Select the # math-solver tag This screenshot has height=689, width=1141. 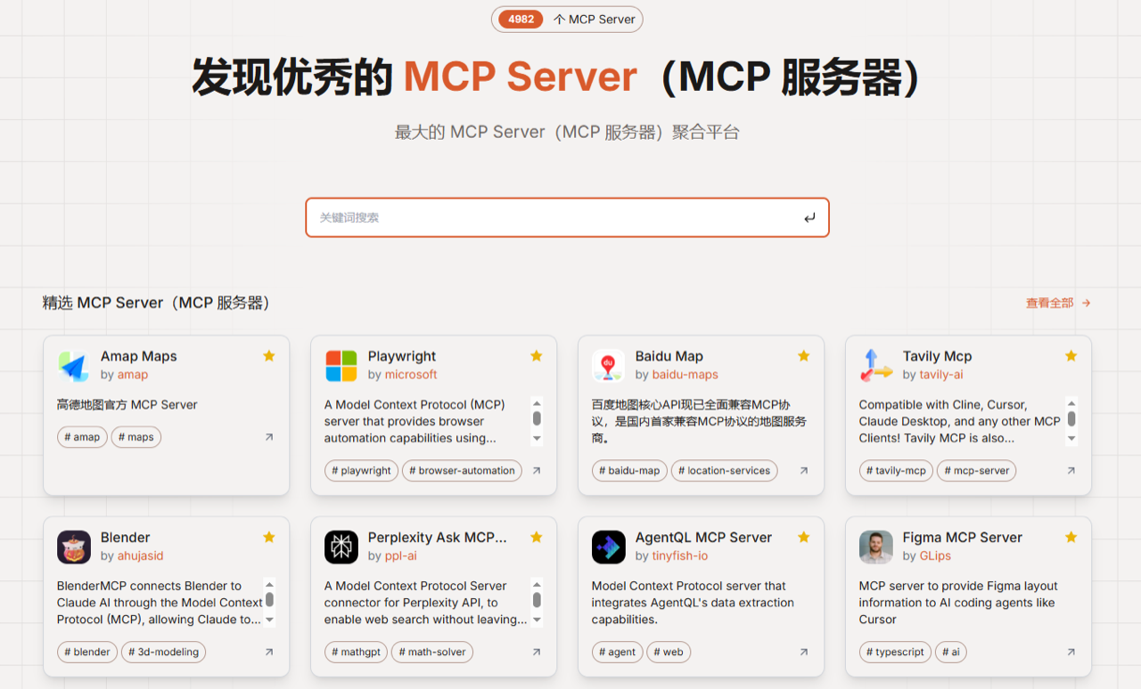(432, 653)
